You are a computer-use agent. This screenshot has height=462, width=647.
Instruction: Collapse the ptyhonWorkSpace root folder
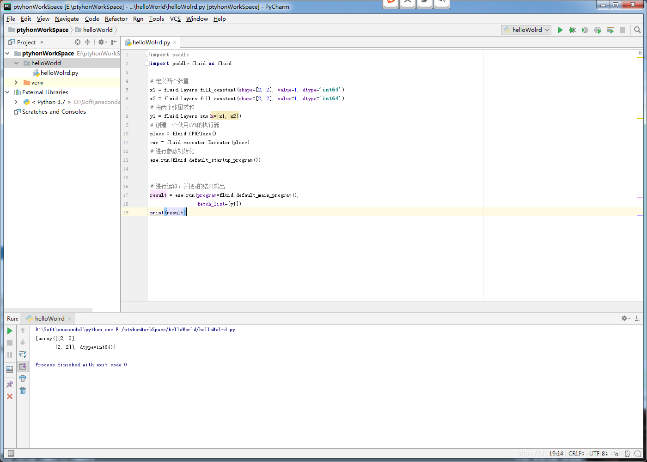click(7, 54)
